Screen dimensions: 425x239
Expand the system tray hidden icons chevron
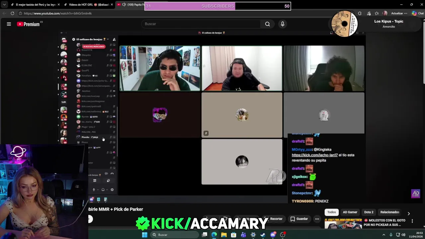384,235
